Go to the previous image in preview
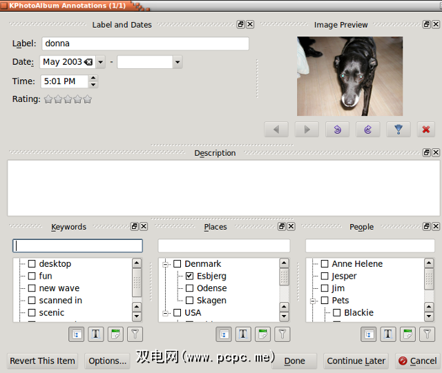The image size is (442, 373). click(x=276, y=129)
